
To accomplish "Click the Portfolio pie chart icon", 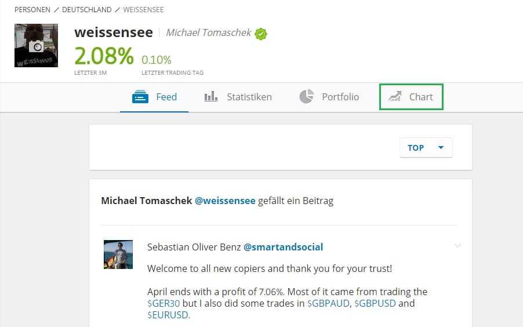I will click(306, 97).
